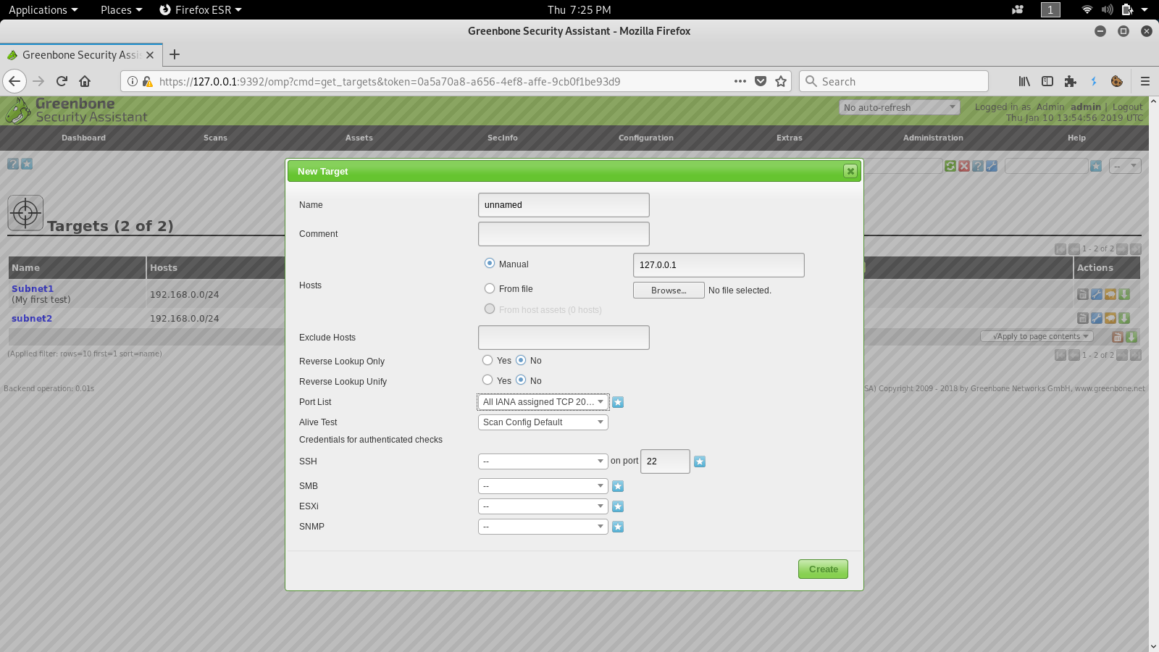Click the SSH port field showing 22
1159x652 pixels.
click(665, 461)
